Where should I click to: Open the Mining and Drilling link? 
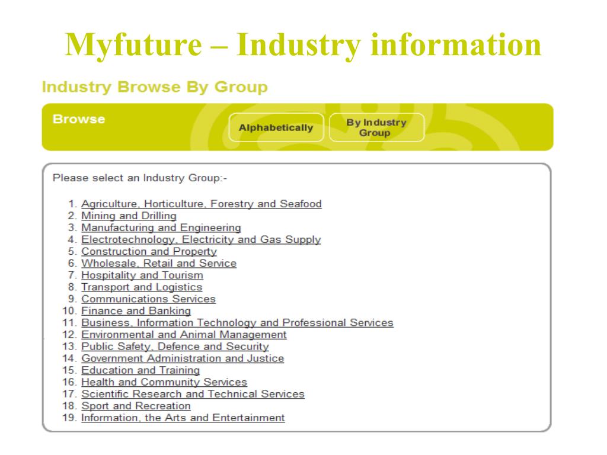(x=129, y=216)
